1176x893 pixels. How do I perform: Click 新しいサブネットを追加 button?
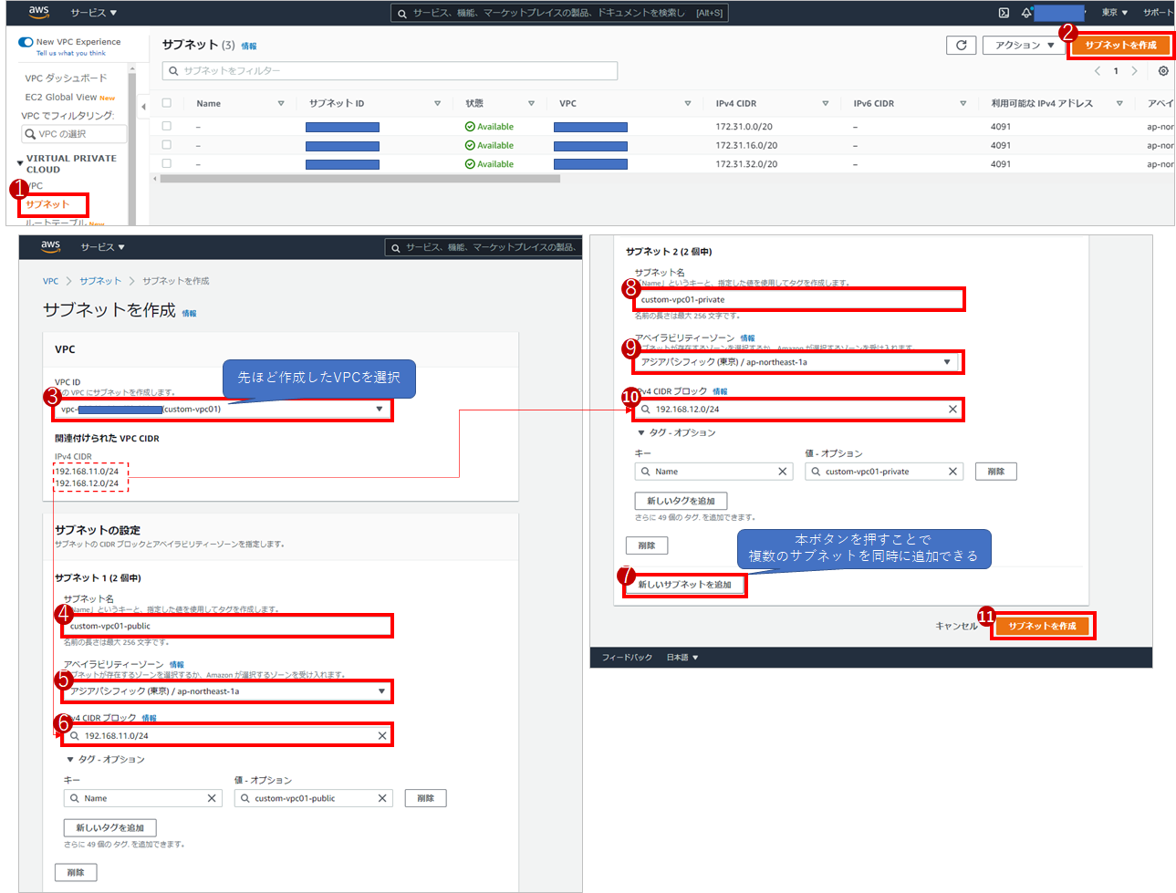coord(684,585)
